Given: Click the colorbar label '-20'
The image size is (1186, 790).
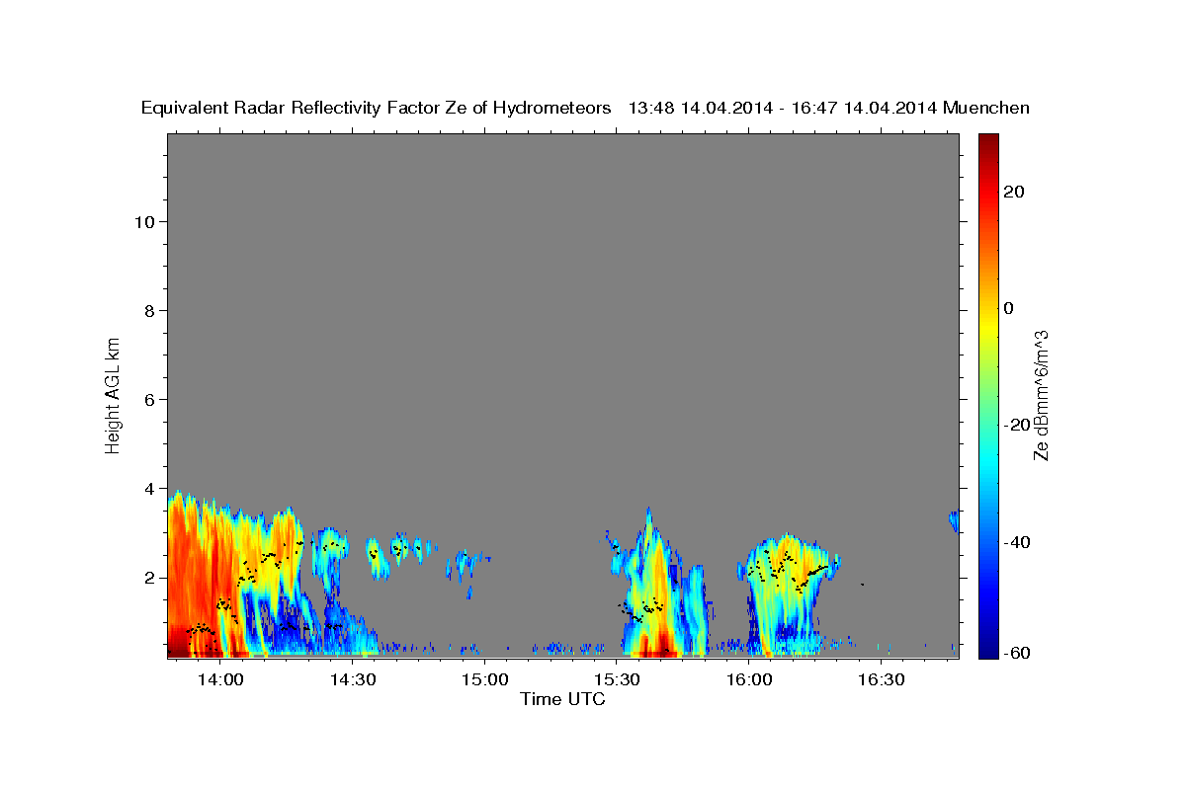Looking at the screenshot, I should (x=1017, y=425).
